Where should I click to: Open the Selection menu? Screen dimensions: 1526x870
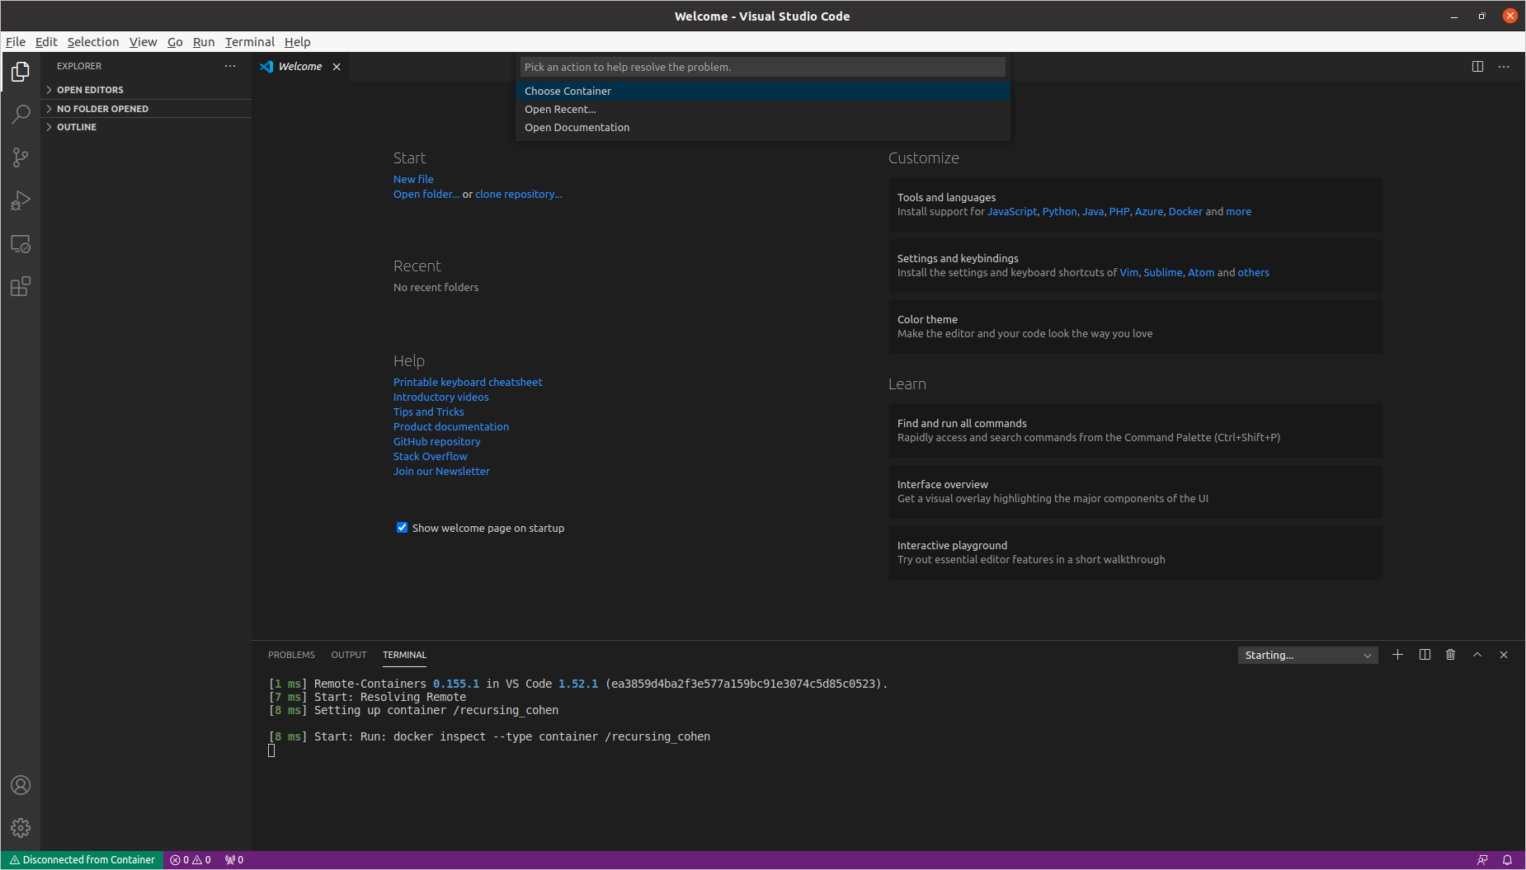pos(93,42)
